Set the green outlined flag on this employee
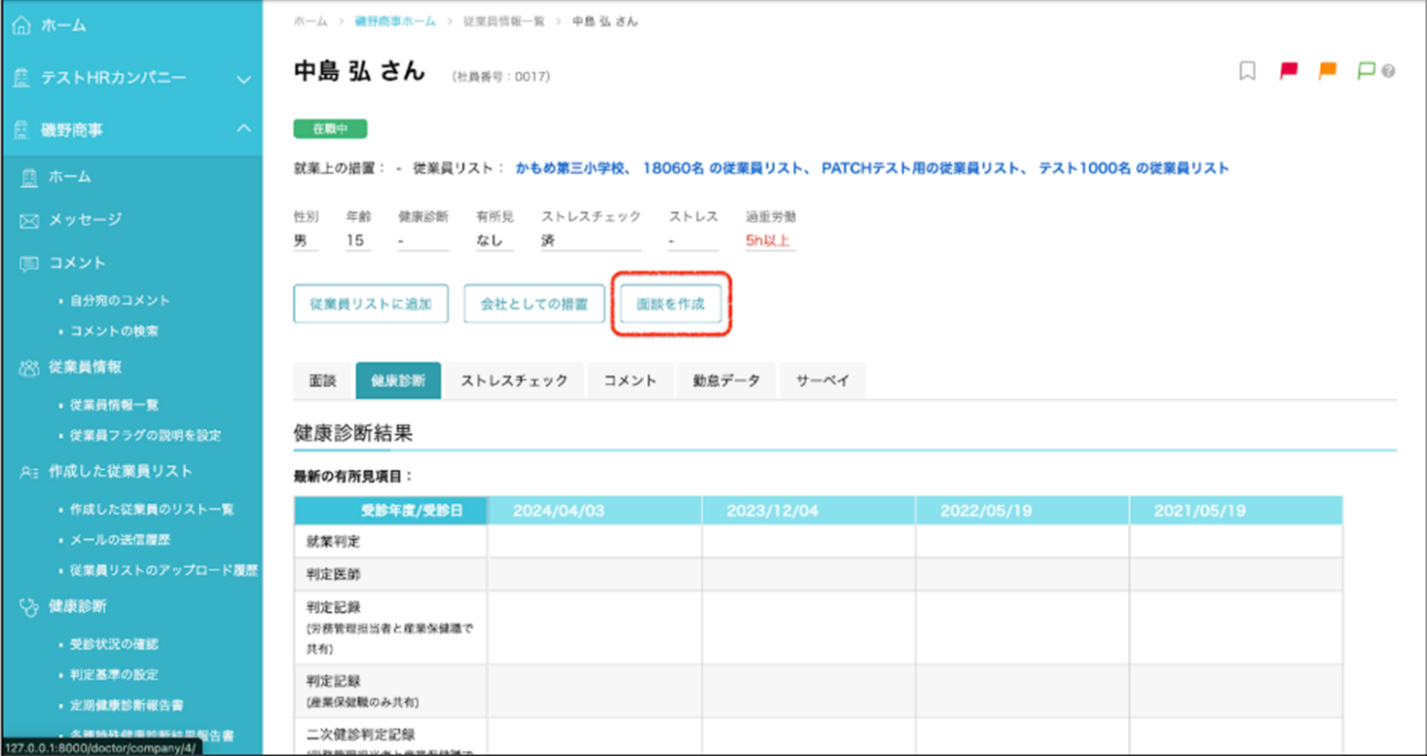 tap(1367, 71)
